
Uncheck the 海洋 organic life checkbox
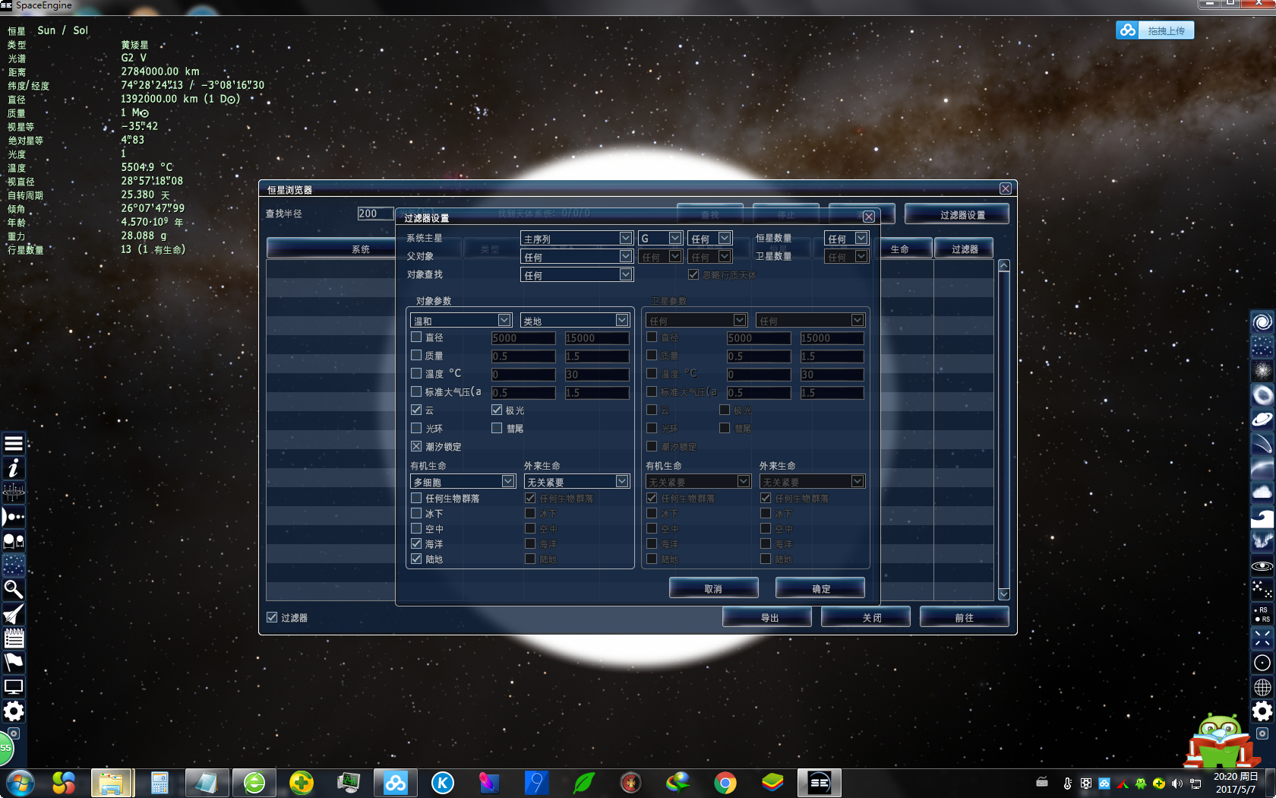[416, 543]
